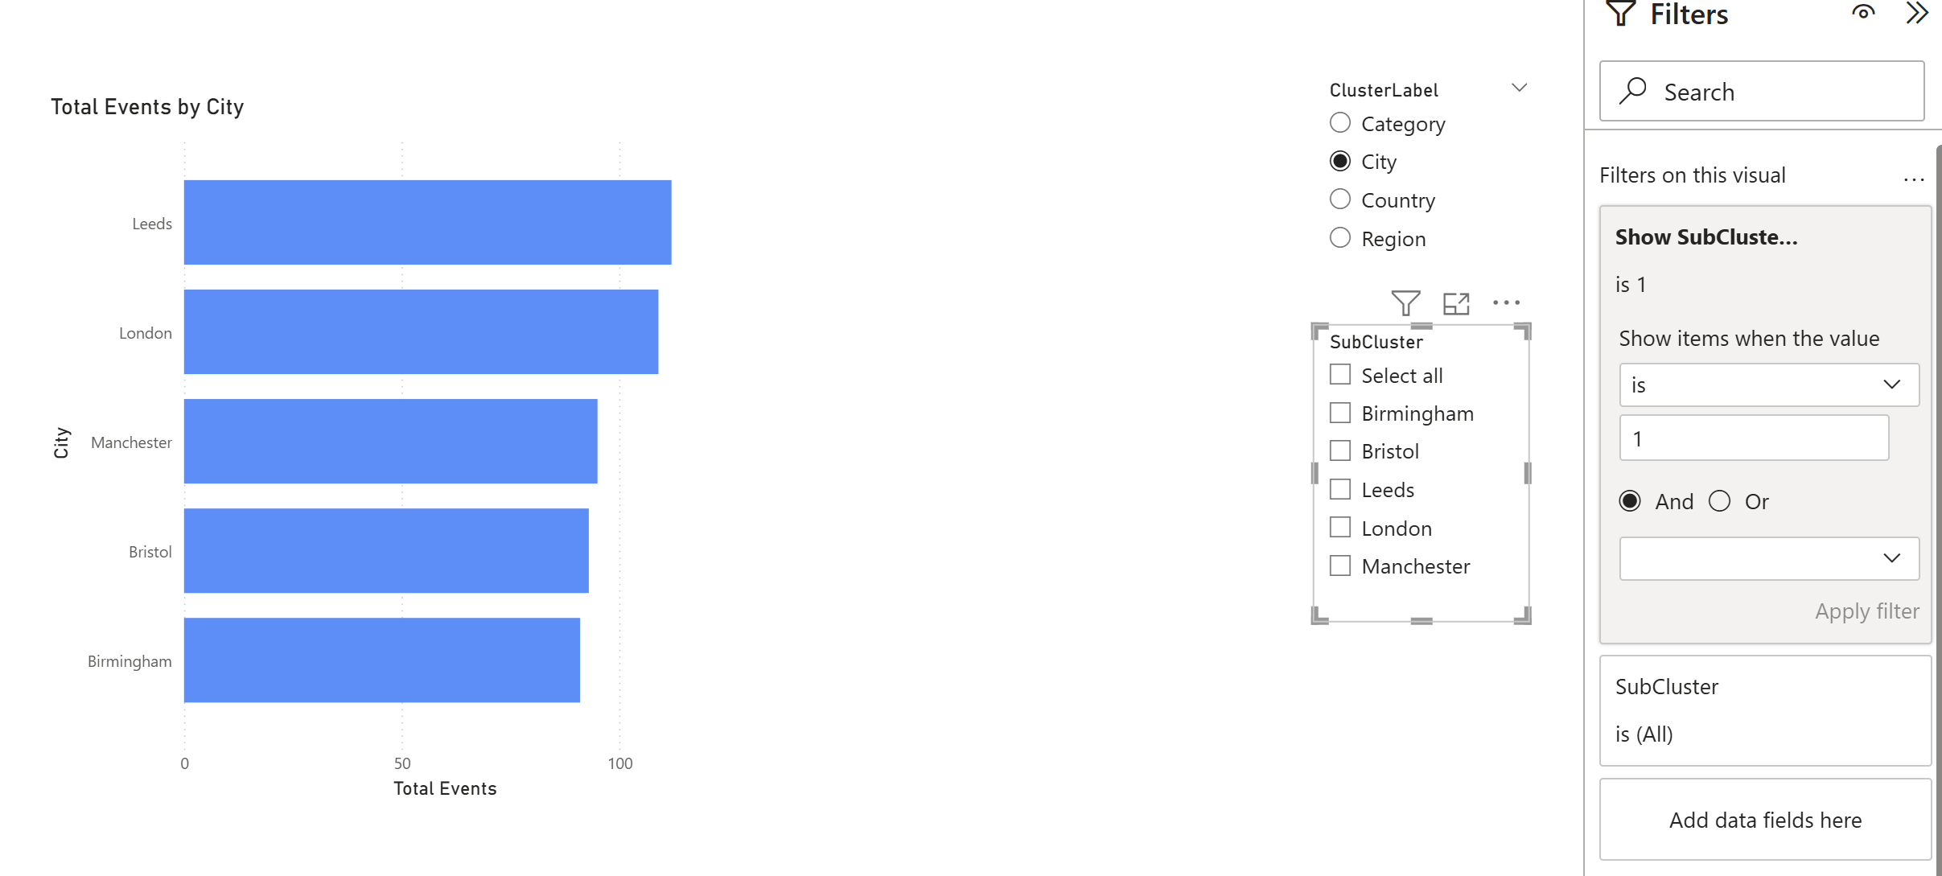Check the Birmingham checkbox in SubCluster
This screenshot has width=1942, height=876.
(x=1340, y=413)
